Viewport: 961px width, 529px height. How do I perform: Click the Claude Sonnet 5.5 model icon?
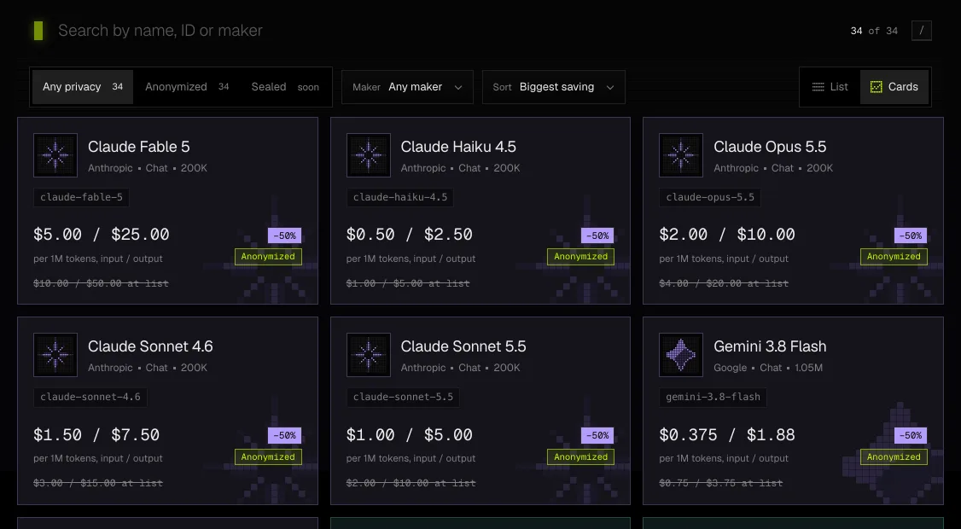point(369,355)
